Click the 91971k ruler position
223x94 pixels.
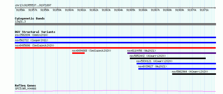click(x=204, y=10)
